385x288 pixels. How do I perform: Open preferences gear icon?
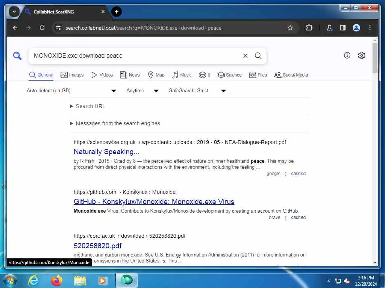pyautogui.click(x=361, y=55)
